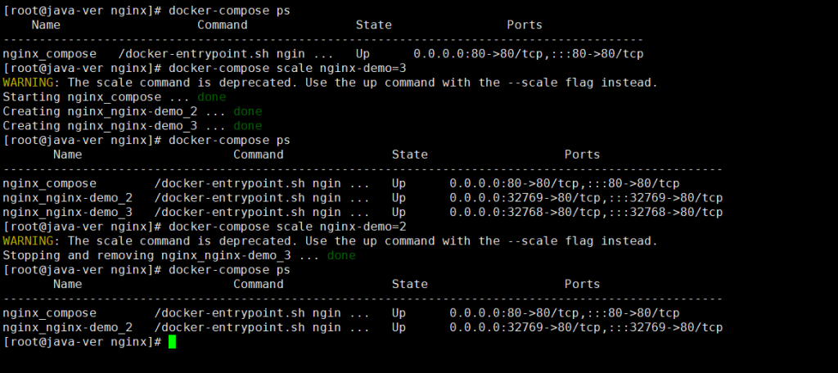Click the 32768 port mapping for nginx-demo_3

pos(585,212)
